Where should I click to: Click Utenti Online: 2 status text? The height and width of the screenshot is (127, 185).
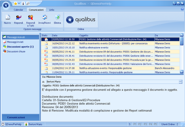coord(170,124)
